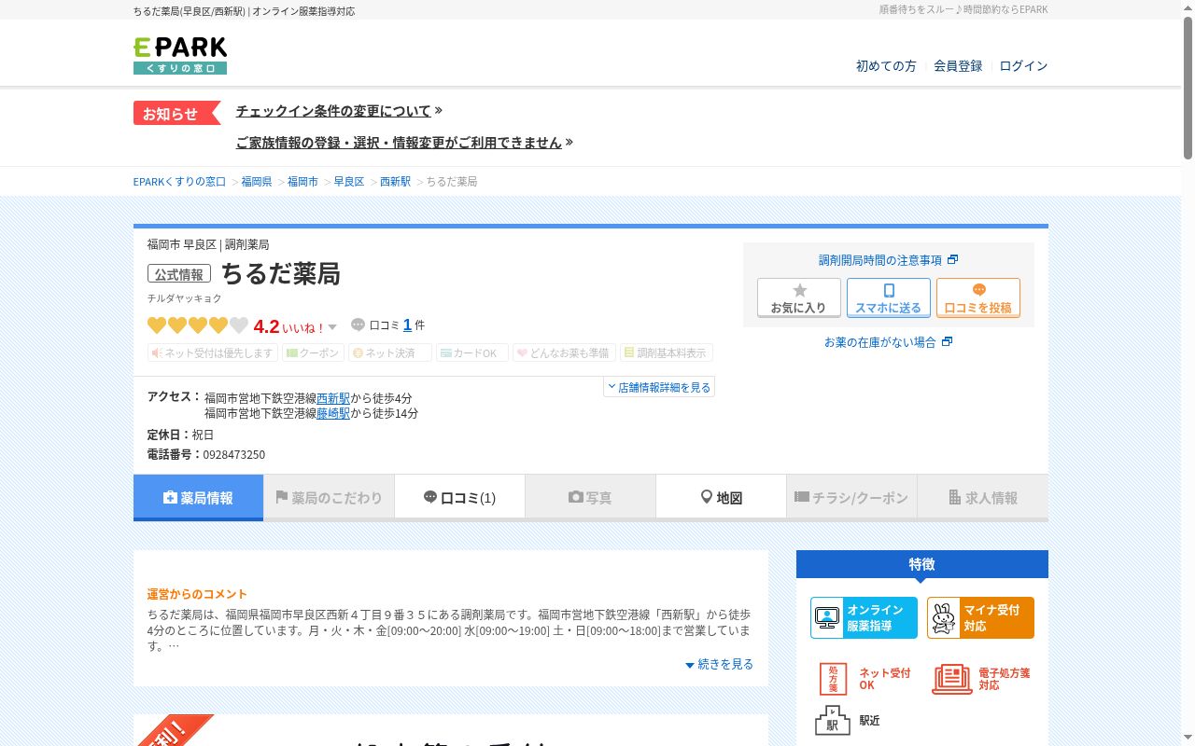Screen dimensions: 1195x746
Task: Click the マイナ受付対応 feature badge
Action: tap(980, 617)
